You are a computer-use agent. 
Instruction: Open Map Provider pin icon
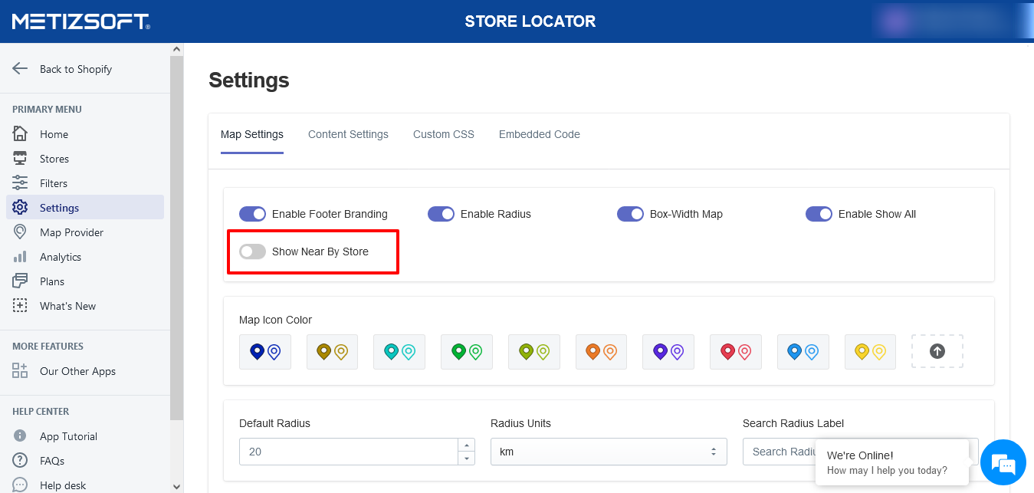point(20,232)
